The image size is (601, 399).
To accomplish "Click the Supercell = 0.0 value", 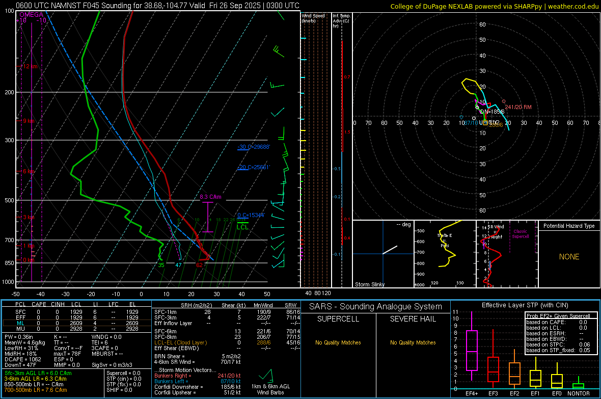I will pyautogui.click(x=123, y=373).
